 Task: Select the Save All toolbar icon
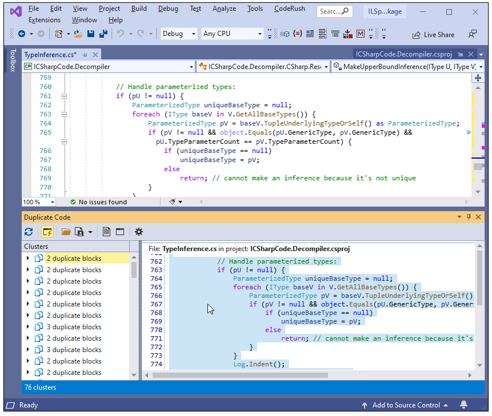click(x=103, y=33)
